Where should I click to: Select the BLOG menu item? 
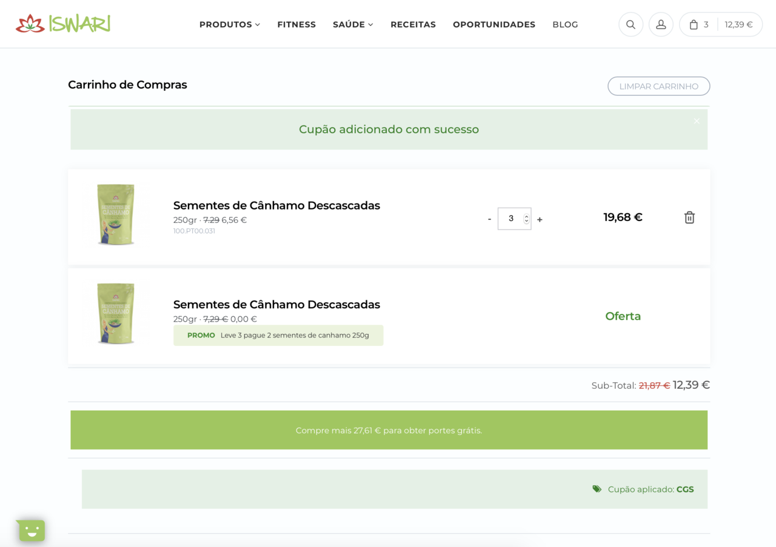(565, 24)
